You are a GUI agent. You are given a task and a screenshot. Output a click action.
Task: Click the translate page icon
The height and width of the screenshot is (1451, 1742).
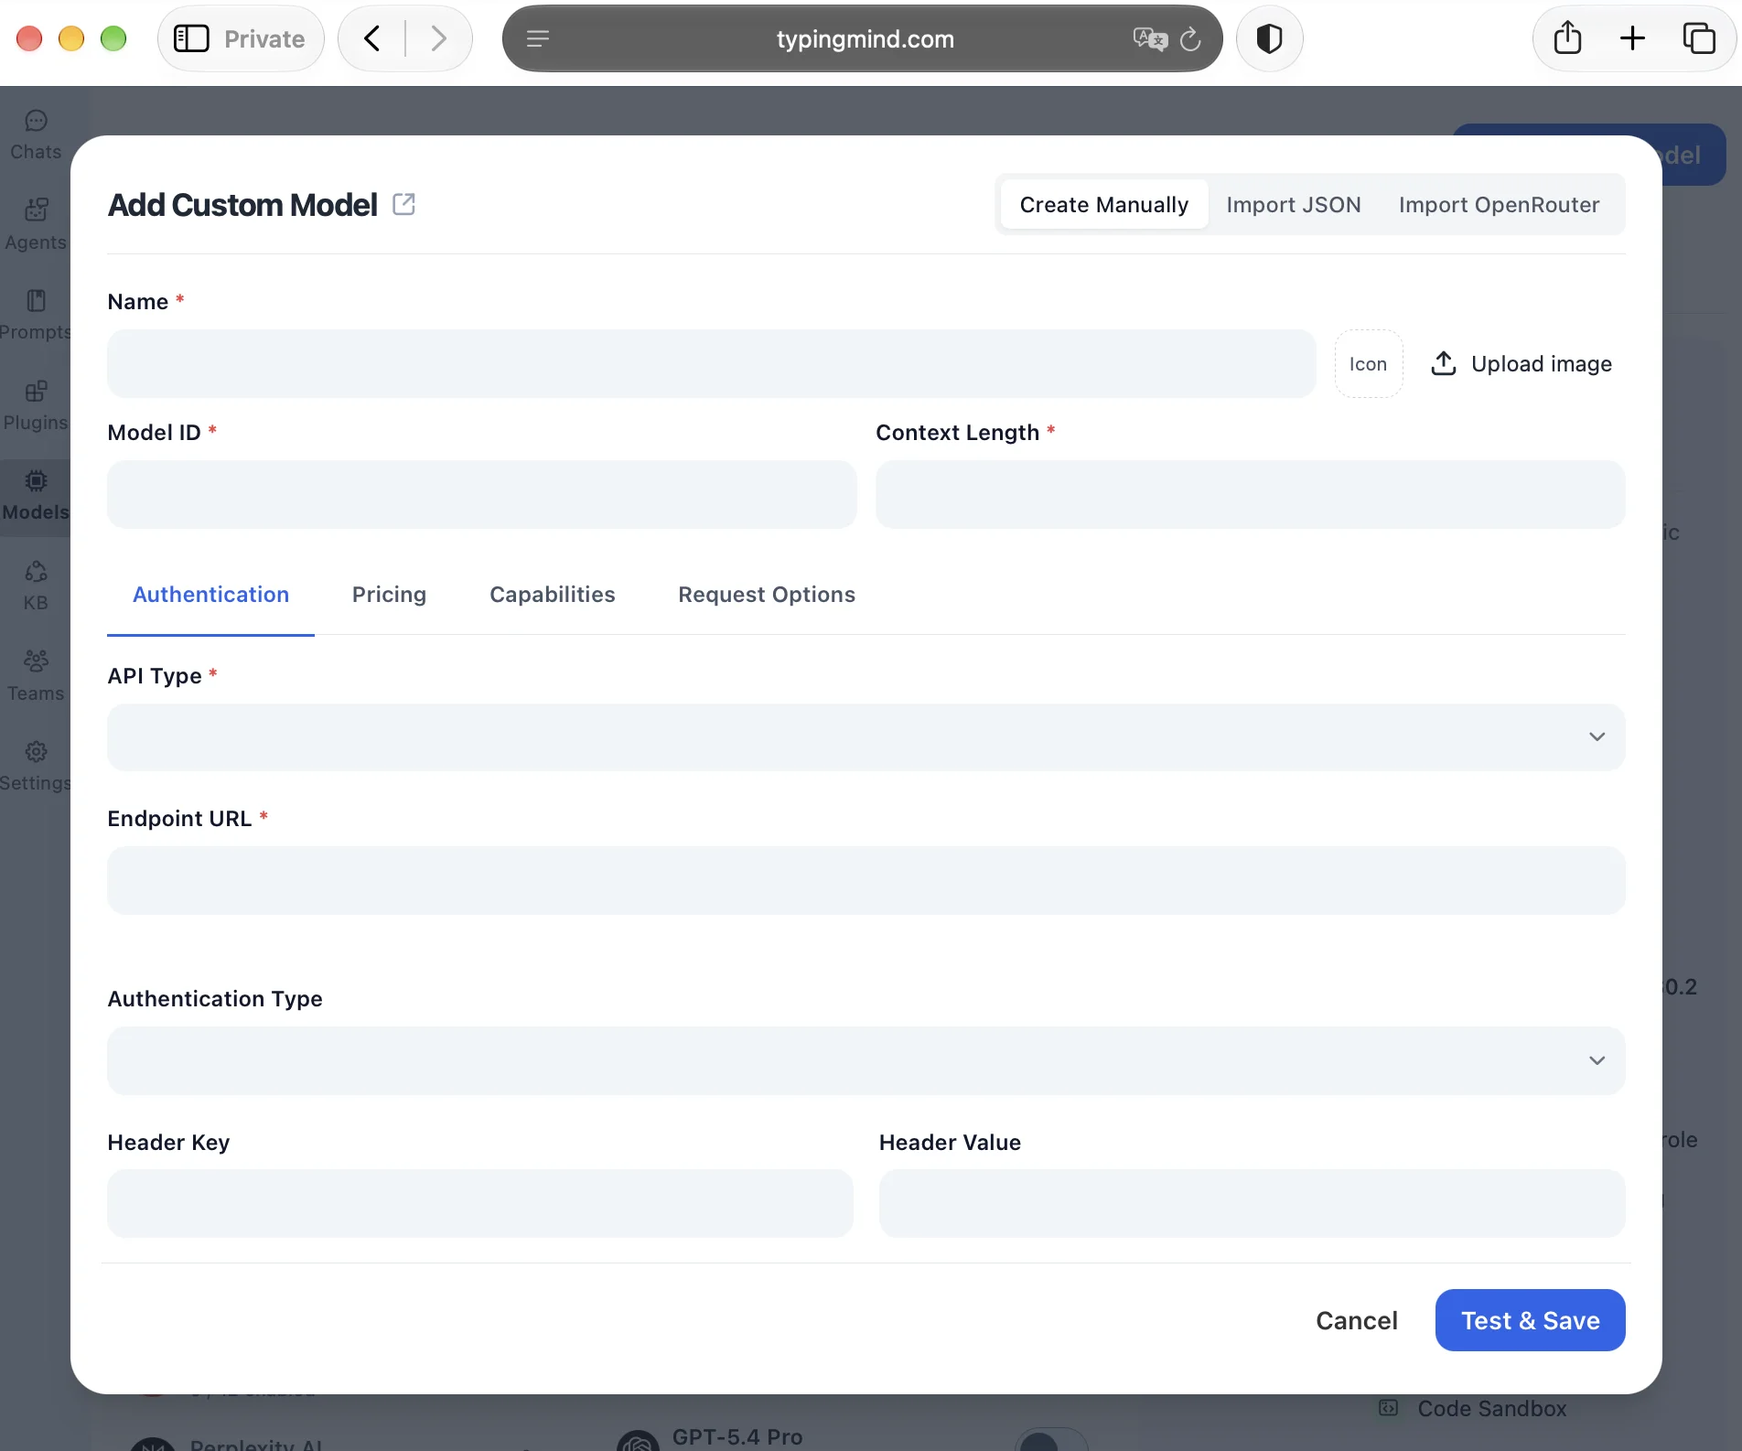[1149, 38]
